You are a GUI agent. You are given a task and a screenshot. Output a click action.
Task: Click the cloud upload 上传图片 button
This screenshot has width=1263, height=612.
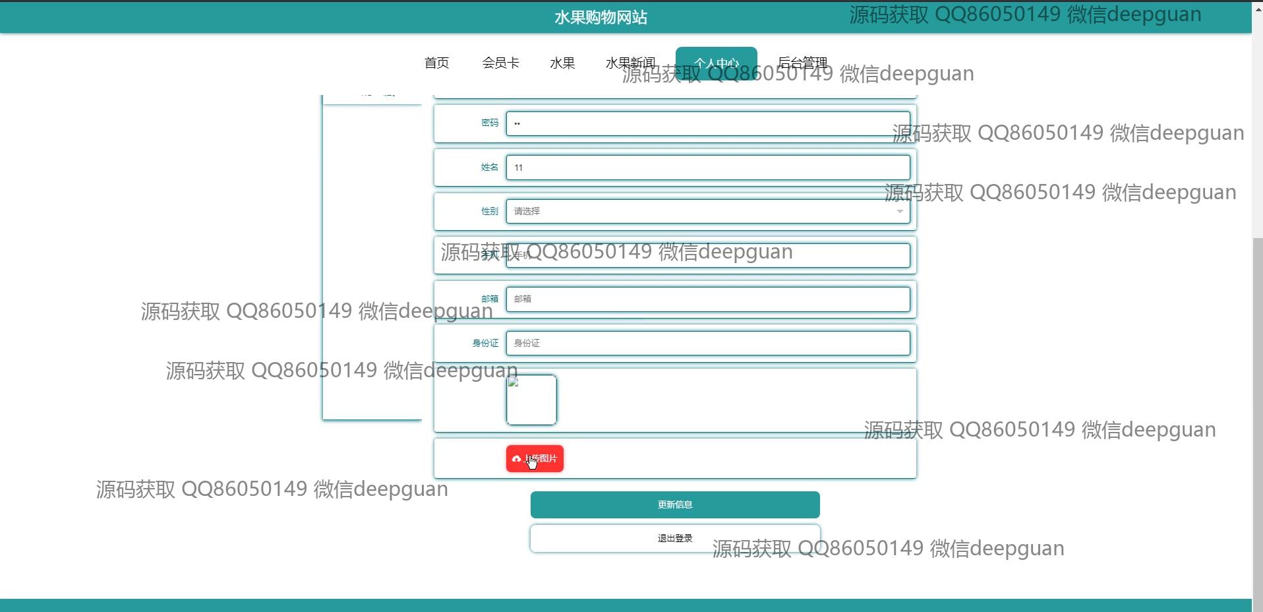click(x=535, y=458)
